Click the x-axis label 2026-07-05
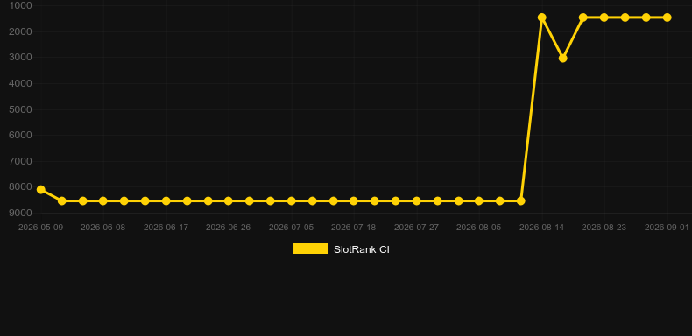The image size is (692, 336). pos(292,227)
